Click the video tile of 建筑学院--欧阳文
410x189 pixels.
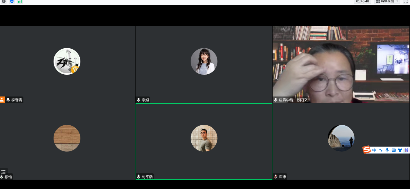[x=341, y=64]
